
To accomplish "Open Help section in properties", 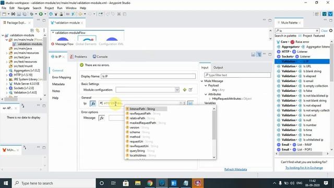I will click(x=55, y=98).
